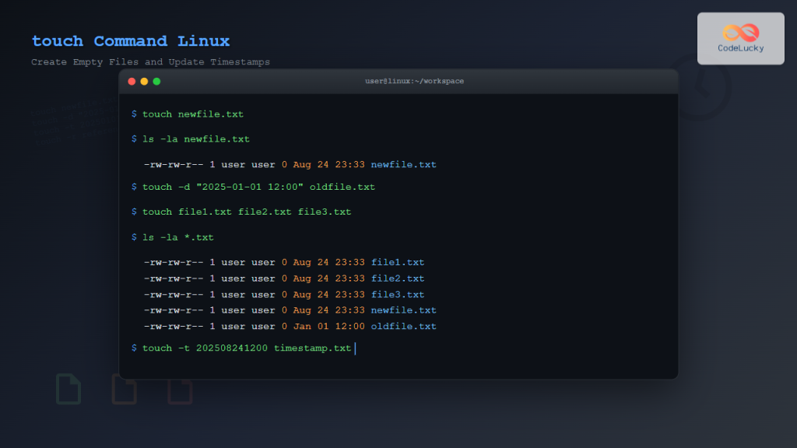Select the touch Command Linux heading
Viewport: 797px width, 448px height.
click(x=130, y=40)
